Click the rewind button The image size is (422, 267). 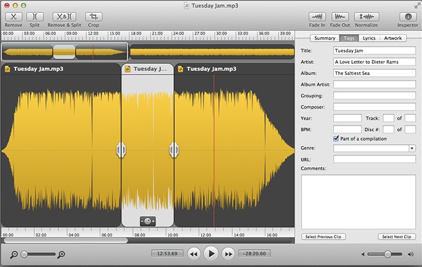(x=194, y=253)
